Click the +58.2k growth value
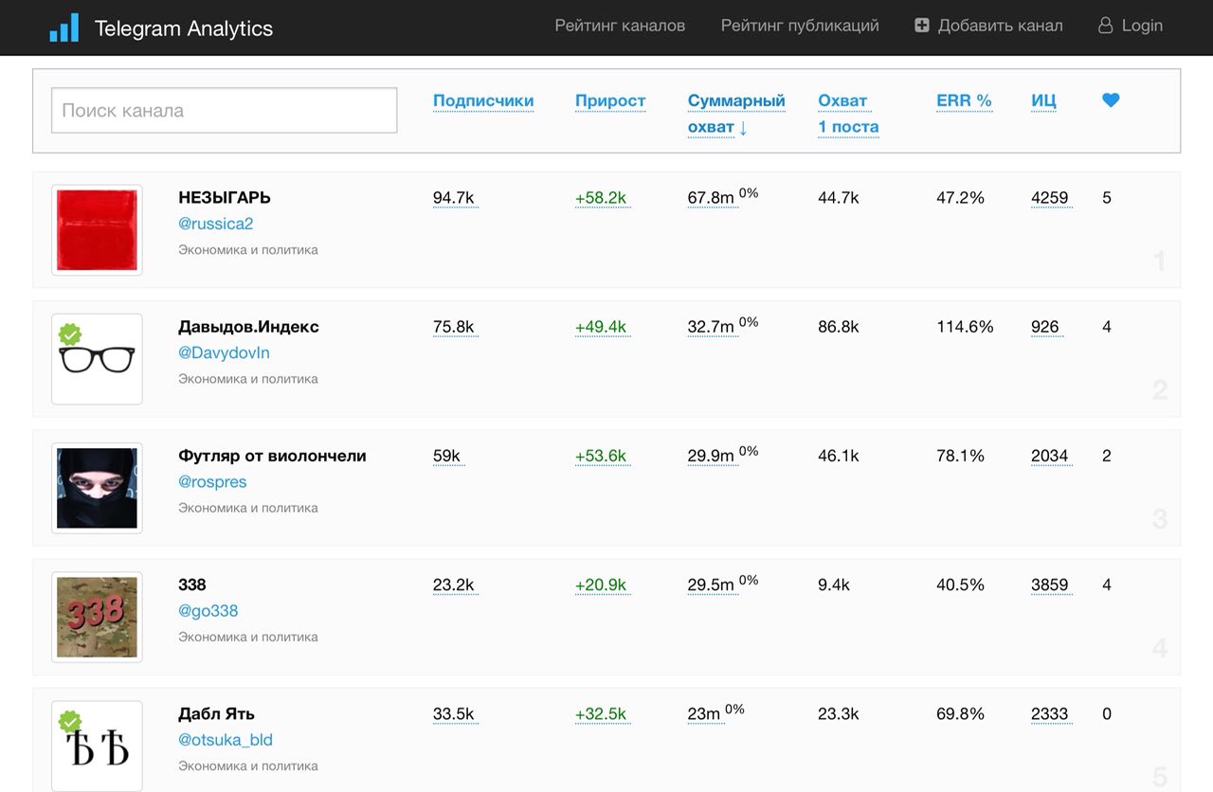 tap(601, 198)
